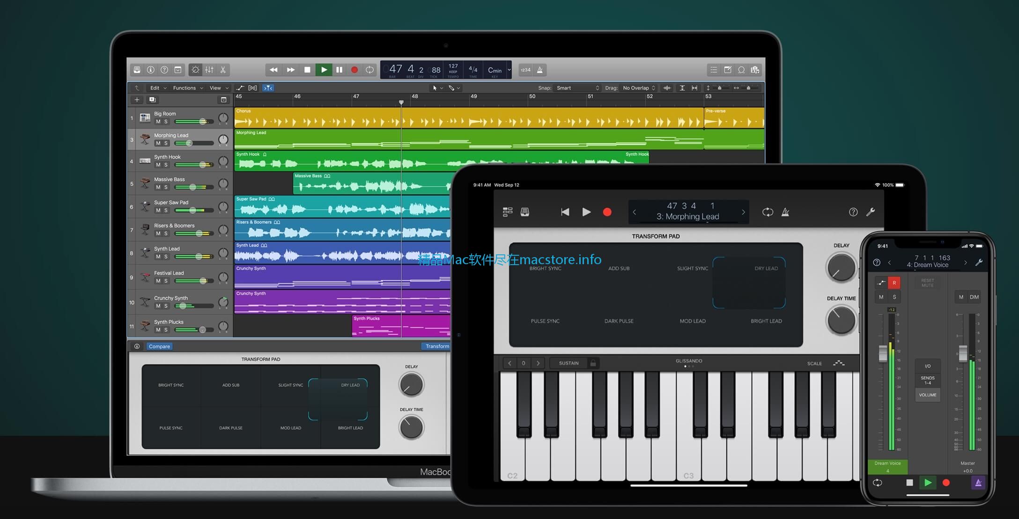Open the List Editors icon top right
Image resolution: width=1019 pixels, height=519 pixels.
tap(714, 70)
